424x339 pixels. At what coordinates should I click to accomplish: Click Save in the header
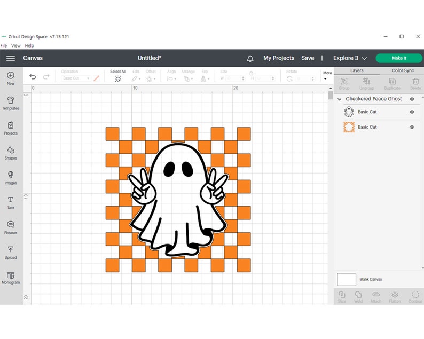[x=308, y=58]
